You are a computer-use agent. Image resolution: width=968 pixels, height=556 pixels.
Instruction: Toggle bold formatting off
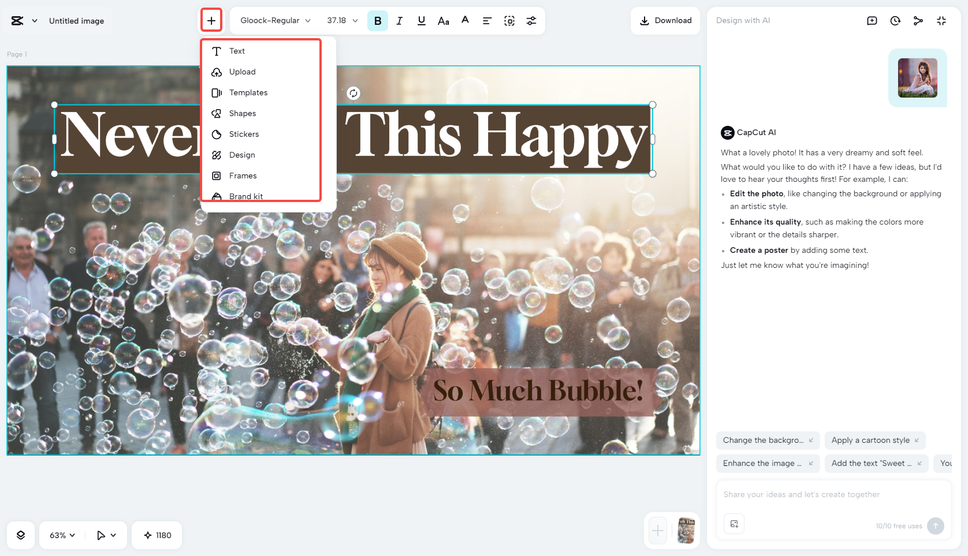pyautogui.click(x=378, y=20)
